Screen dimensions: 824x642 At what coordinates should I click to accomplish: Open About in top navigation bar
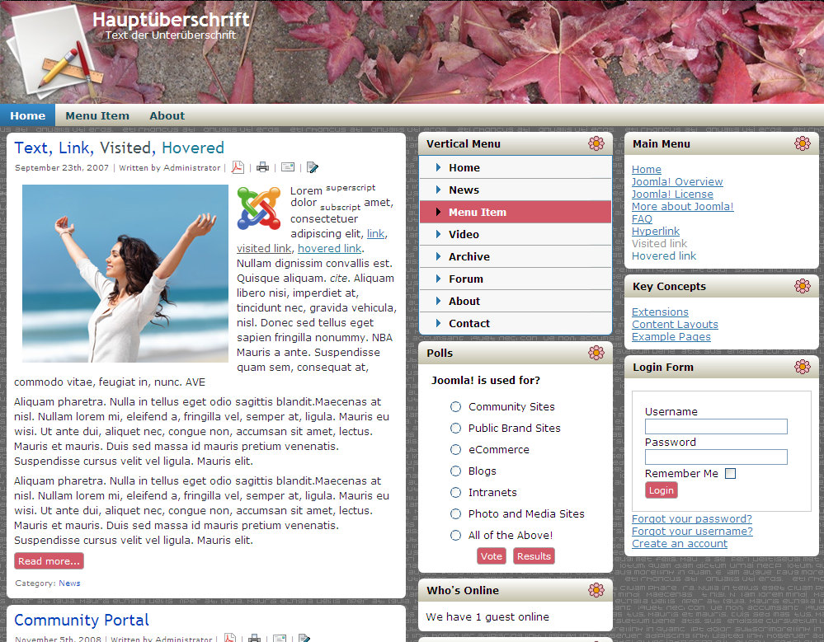pyautogui.click(x=167, y=115)
